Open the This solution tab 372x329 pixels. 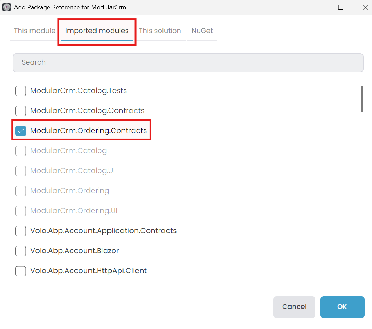(160, 31)
